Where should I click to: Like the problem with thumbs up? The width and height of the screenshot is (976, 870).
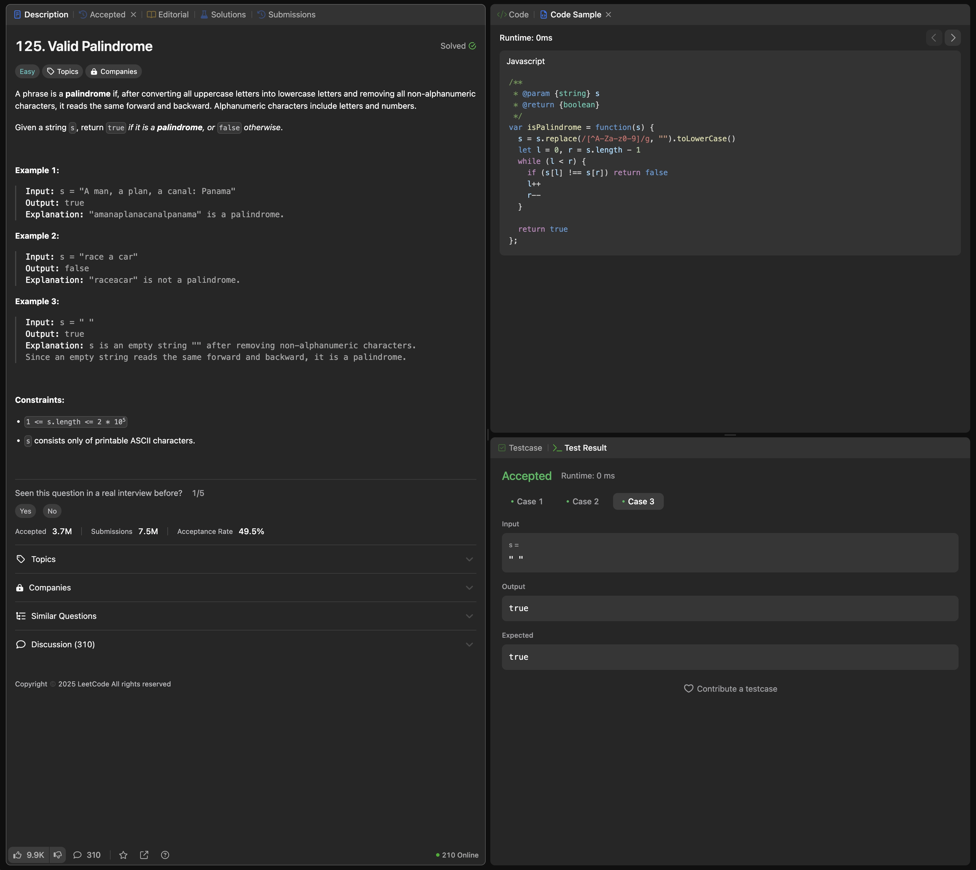click(x=29, y=855)
